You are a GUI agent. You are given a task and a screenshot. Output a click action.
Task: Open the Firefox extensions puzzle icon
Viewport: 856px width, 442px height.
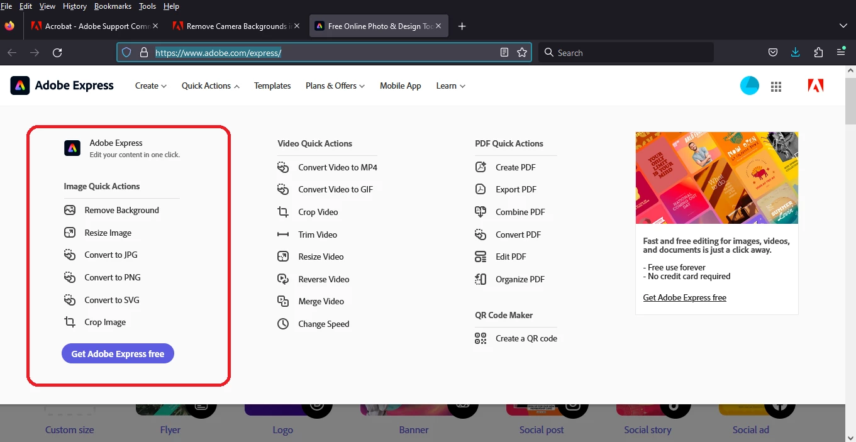coord(818,53)
